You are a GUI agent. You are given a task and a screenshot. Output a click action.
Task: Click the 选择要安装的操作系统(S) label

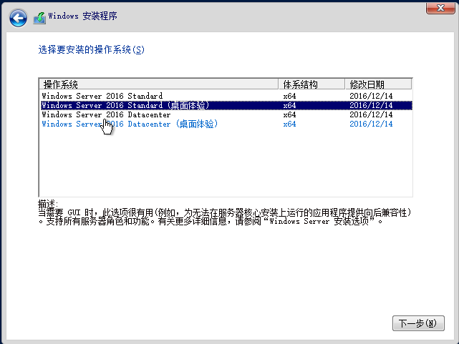[x=91, y=50]
